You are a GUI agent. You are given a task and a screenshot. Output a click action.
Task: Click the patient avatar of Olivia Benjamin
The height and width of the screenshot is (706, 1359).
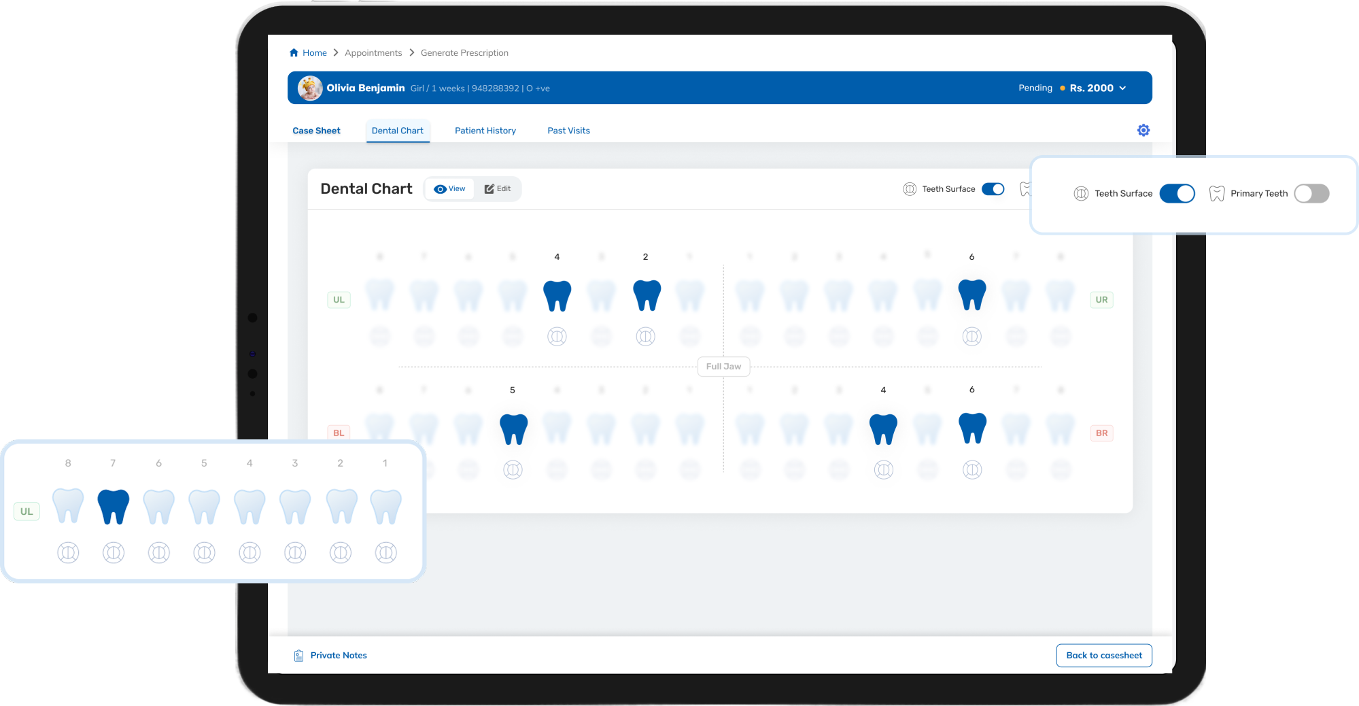tap(310, 88)
